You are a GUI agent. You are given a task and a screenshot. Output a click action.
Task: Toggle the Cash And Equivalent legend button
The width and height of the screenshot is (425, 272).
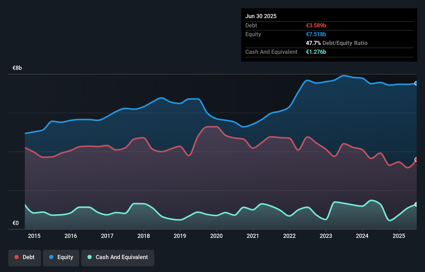[x=118, y=258]
